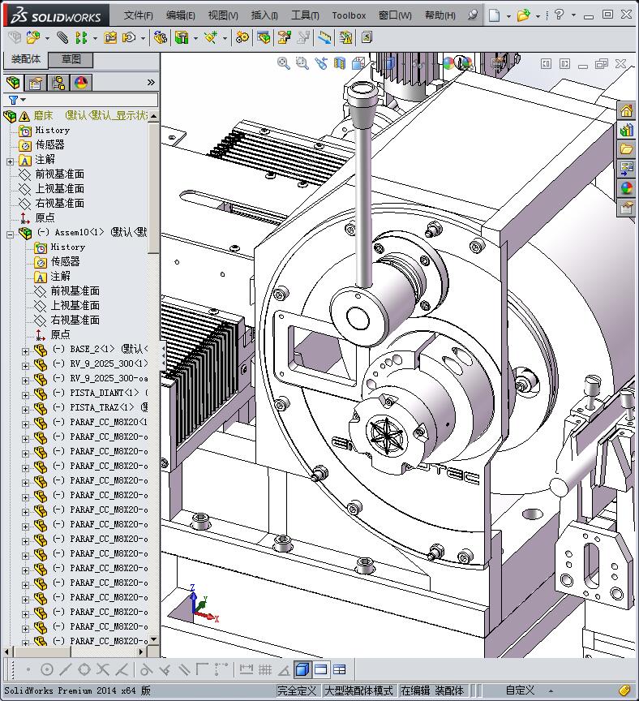Toggle the grid display button
This screenshot has height=701, width=639.
click(x=265, y=669)
